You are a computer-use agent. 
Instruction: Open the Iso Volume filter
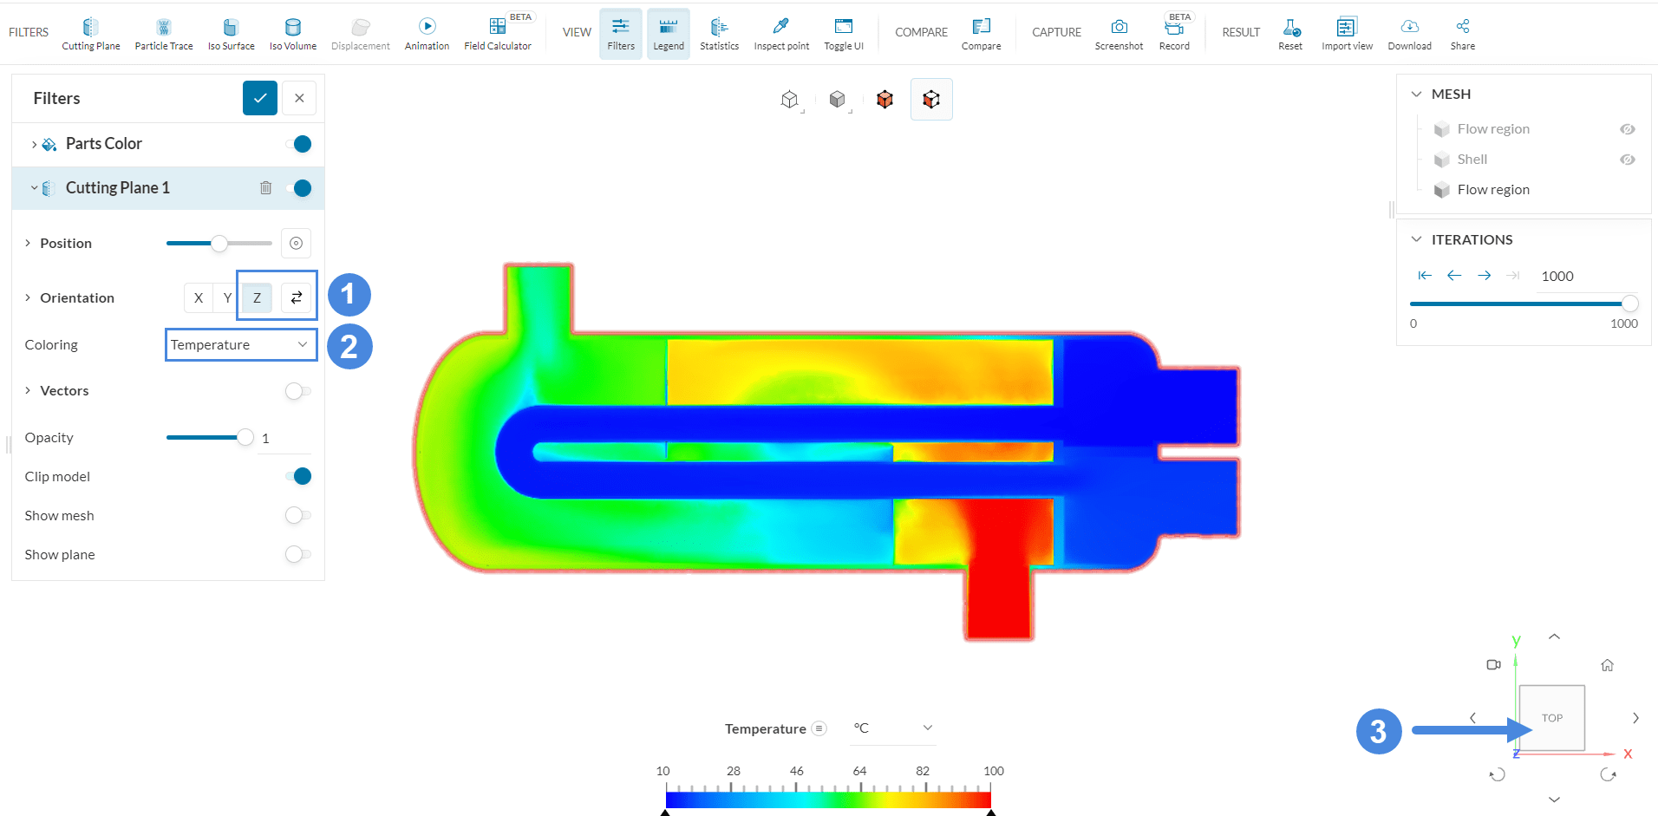[x=292, y=32]
